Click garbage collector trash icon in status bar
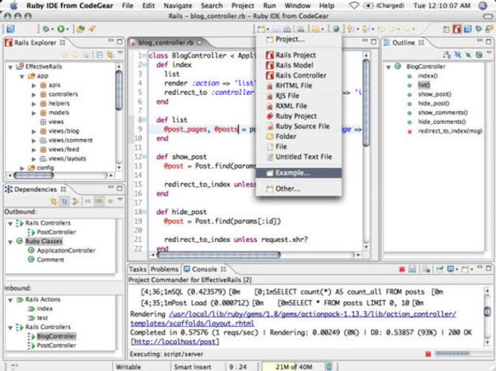Screen dimensions: 496x371 (329, 367)
